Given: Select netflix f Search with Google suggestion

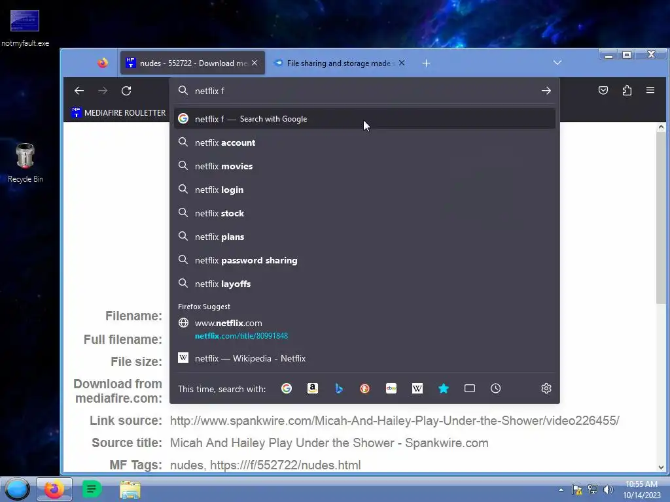Looking at the screenshot, I should [364, 119].
